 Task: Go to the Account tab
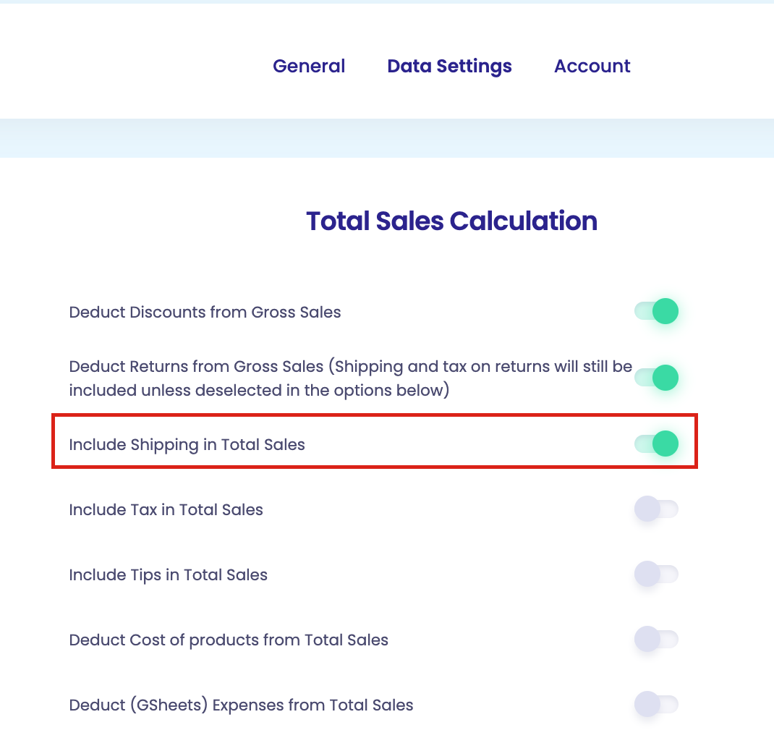[592, 66]
